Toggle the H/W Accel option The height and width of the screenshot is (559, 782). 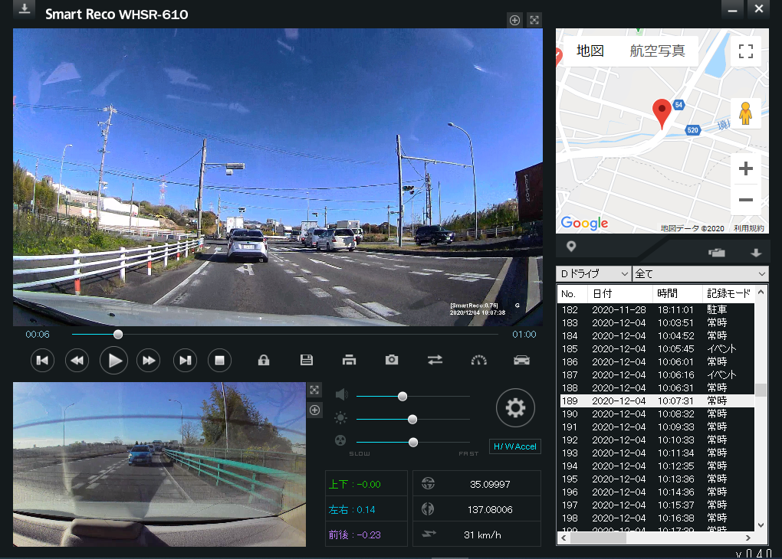[514, 446]
